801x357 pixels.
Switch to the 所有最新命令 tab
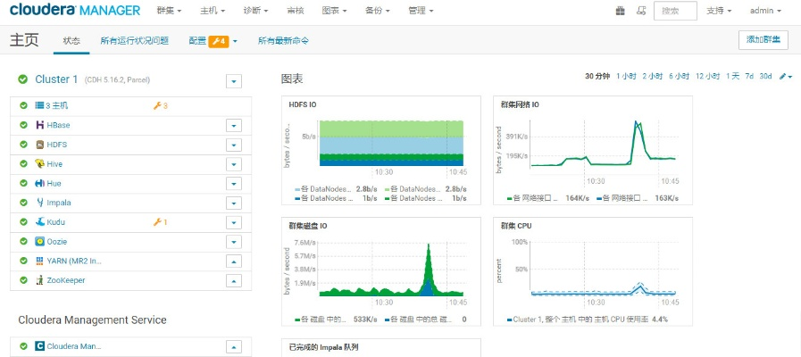pyautogui.click(x=283, y=41)
